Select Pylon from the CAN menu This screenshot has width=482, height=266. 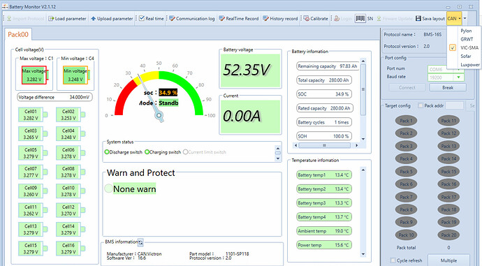pyautogui.click(x=466, y=31)
